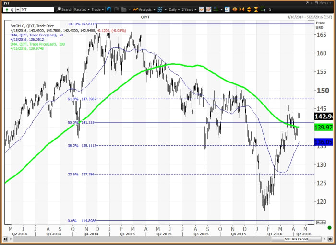Expand the crosshair tool dropdown arrow
Viewport: 336px width, 245px height.
click(221, 10)
